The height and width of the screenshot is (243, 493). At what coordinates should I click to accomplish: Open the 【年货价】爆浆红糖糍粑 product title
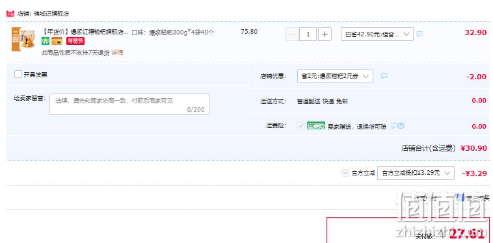pos(85,32)
